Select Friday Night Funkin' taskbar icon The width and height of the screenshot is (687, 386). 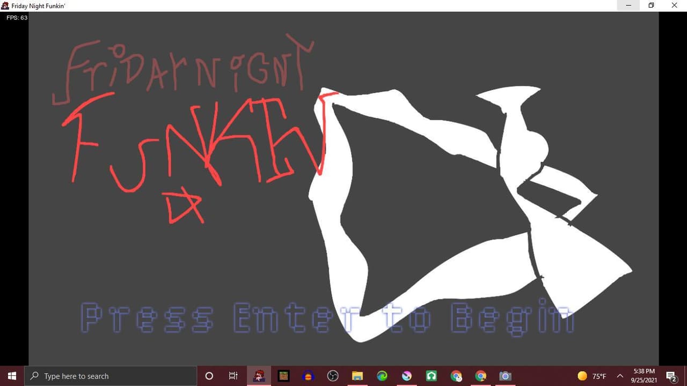point(259,376)
